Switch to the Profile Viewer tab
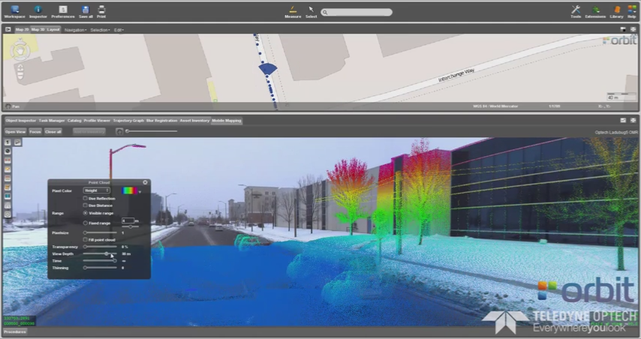641x339 pixels. 97,120
